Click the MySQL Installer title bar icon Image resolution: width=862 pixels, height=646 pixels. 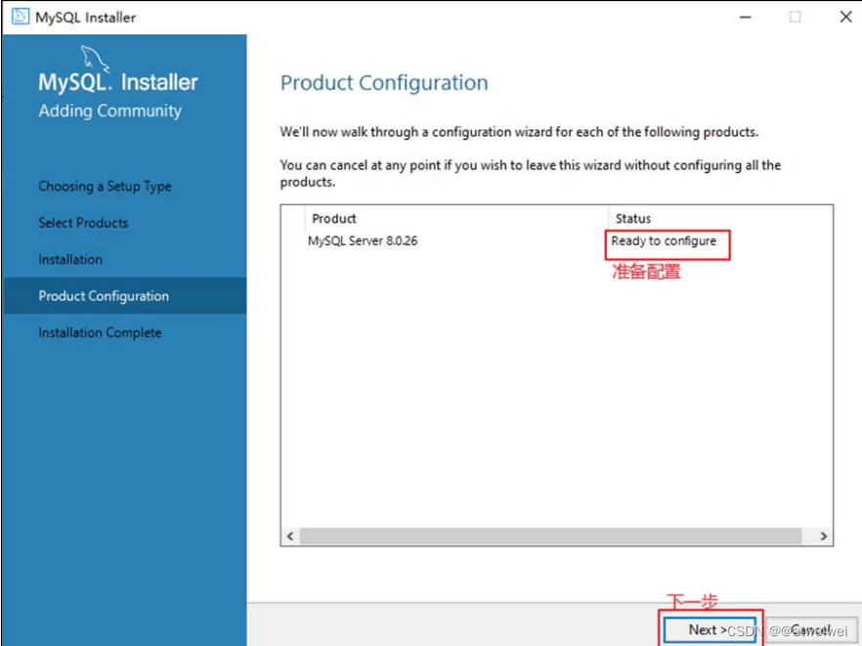21,17
